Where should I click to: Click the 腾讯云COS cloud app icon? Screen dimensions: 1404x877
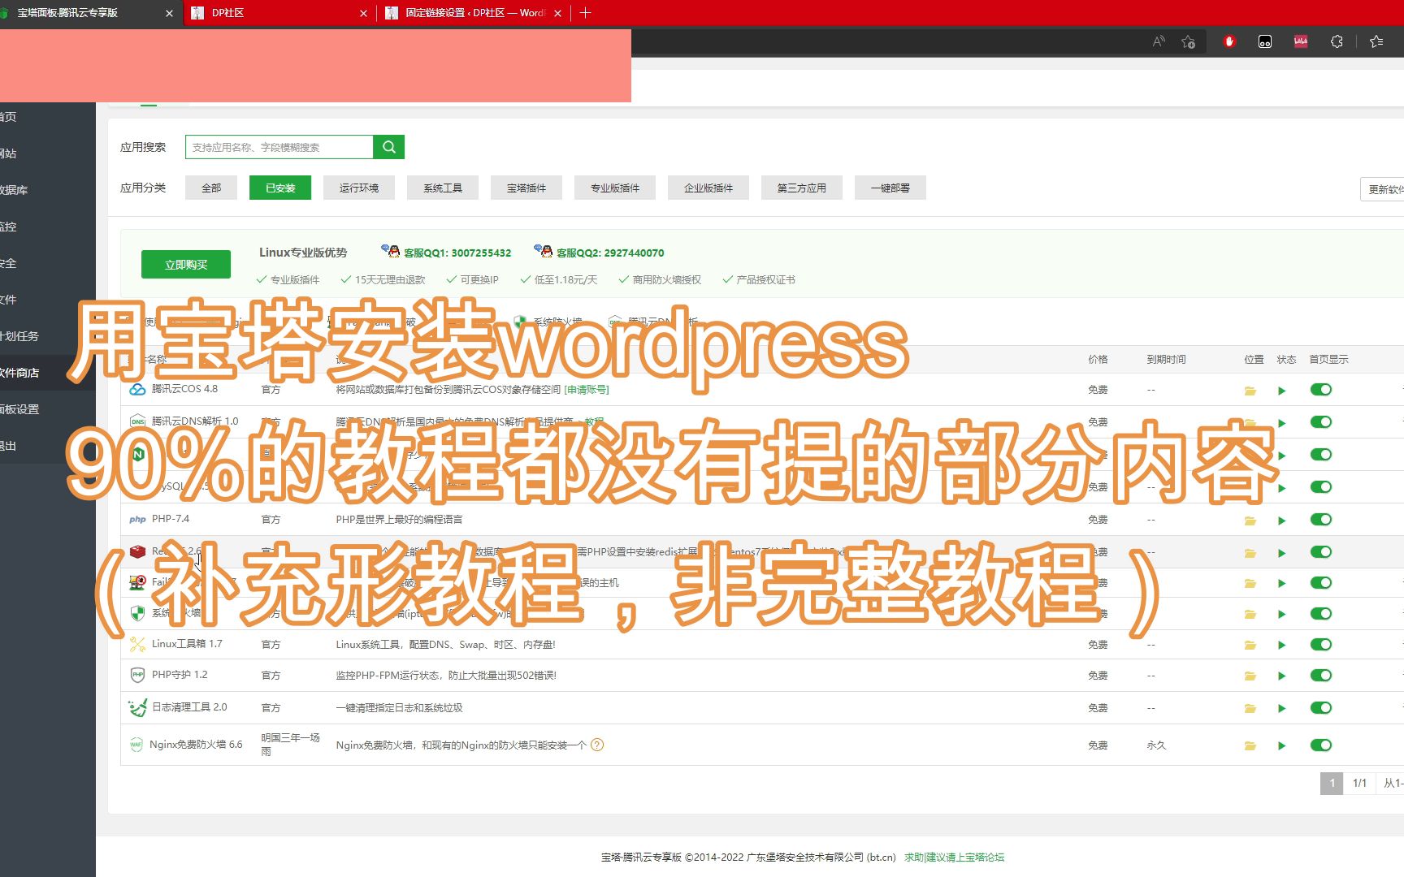tap(137, 390)
